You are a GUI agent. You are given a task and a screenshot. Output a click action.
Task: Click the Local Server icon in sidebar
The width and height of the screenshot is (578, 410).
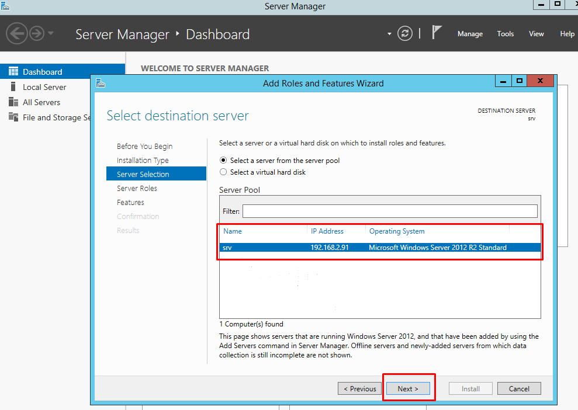[13, 86]
